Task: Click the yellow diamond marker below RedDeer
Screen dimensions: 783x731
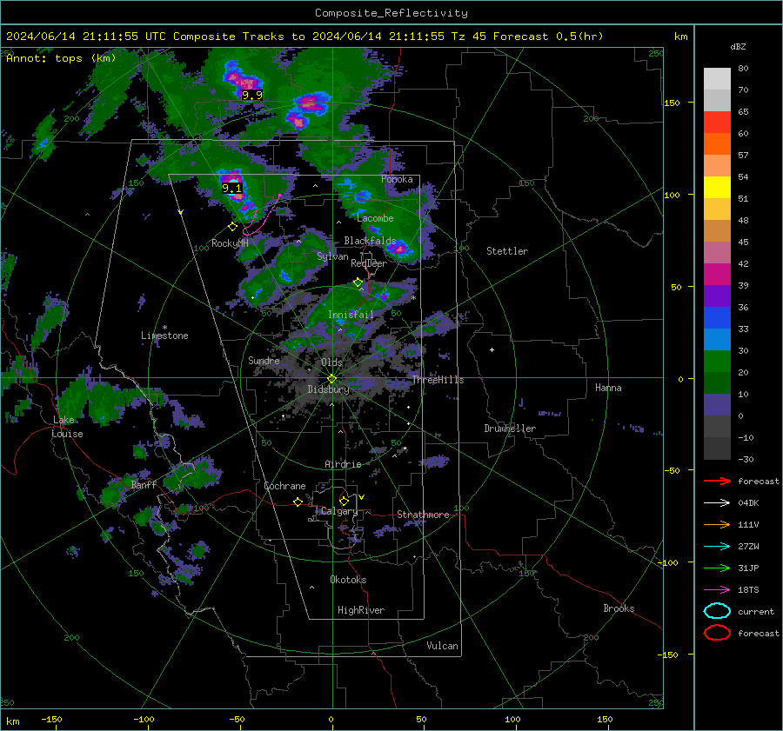Action: 358,282
